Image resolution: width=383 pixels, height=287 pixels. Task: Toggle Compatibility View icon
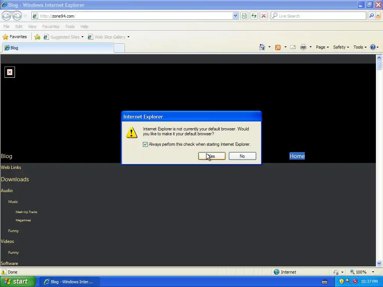[244, 16]
